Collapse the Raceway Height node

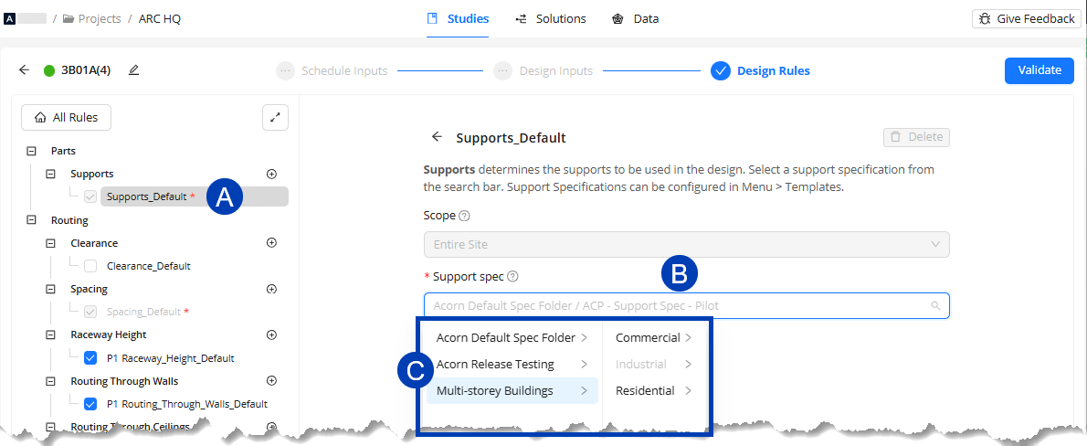50,334
